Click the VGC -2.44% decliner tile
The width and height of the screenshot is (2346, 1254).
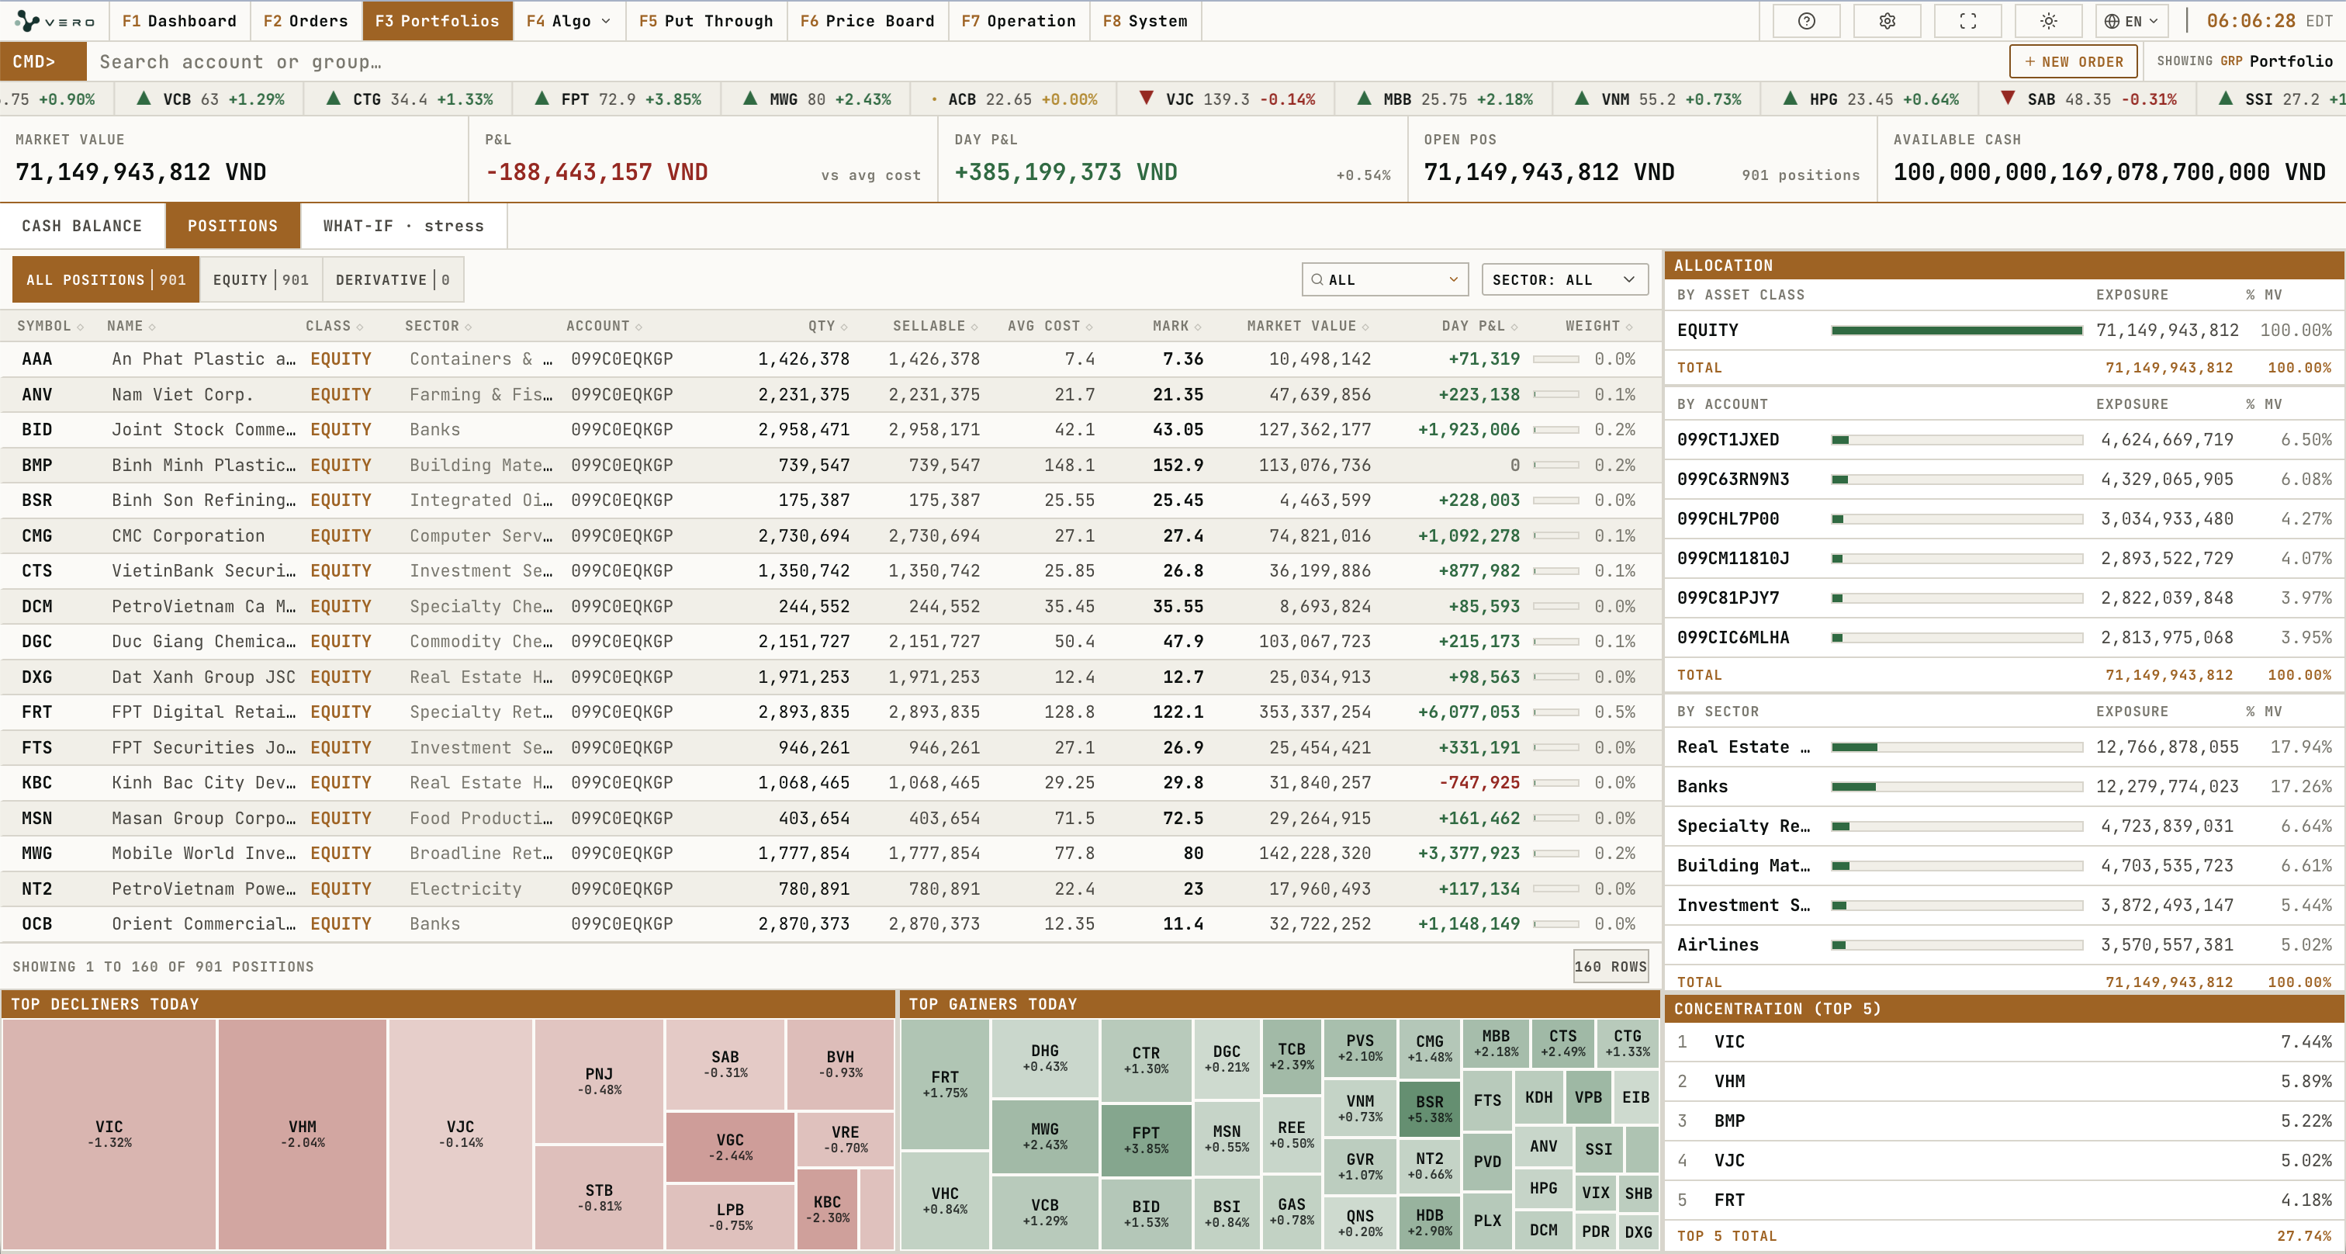(729, 1147)
